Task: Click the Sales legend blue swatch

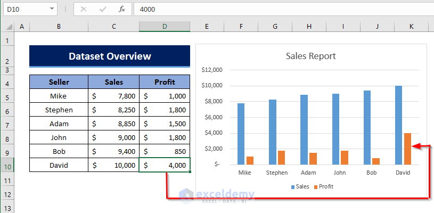Action: [292, 187]
